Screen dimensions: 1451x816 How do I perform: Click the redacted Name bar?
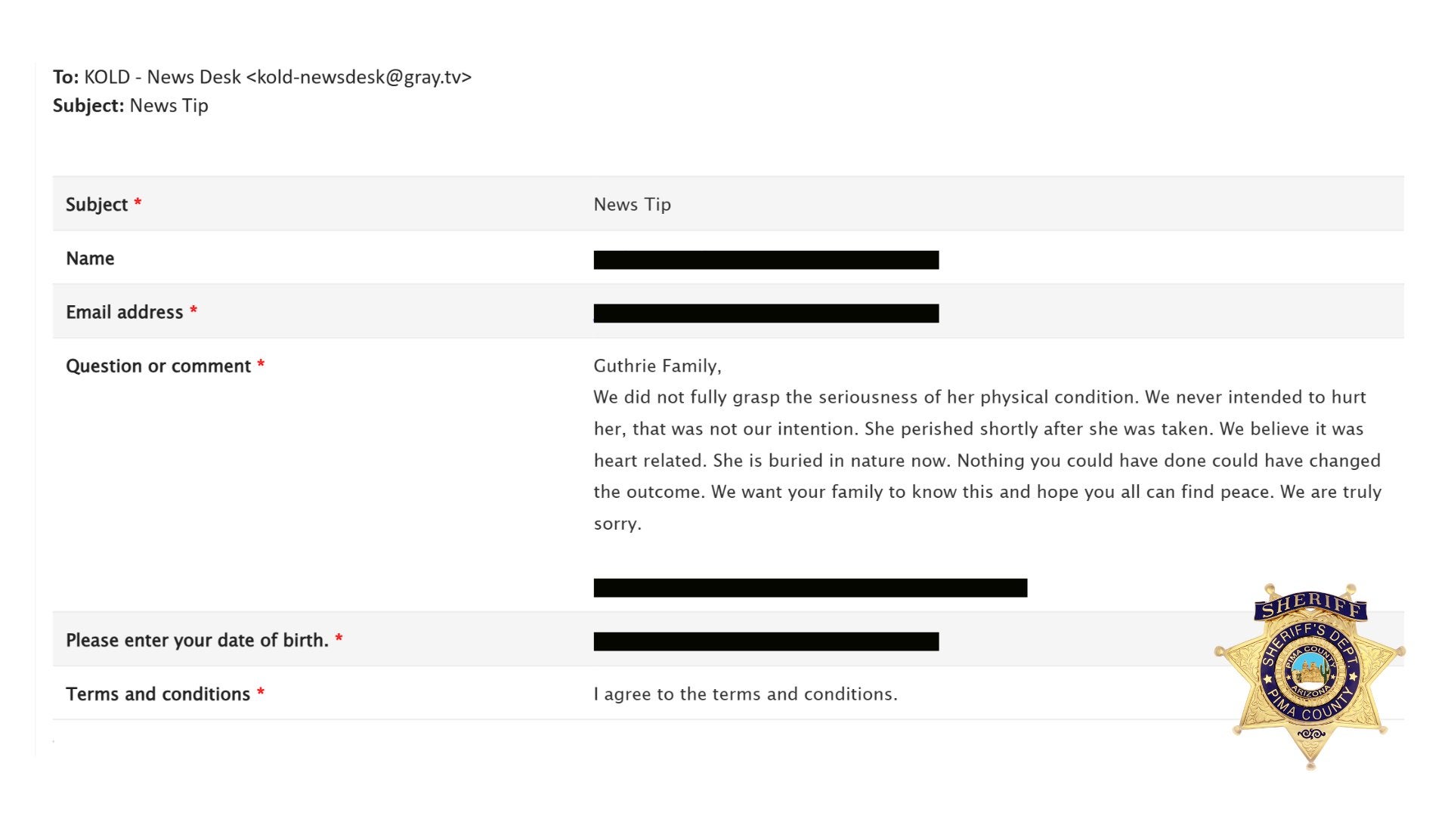(766, 260)
